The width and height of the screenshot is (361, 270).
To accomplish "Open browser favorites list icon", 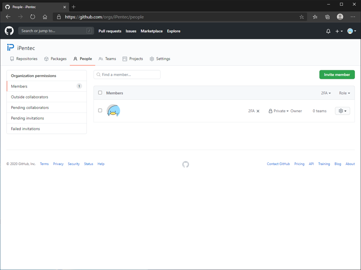I will (315, 17).
